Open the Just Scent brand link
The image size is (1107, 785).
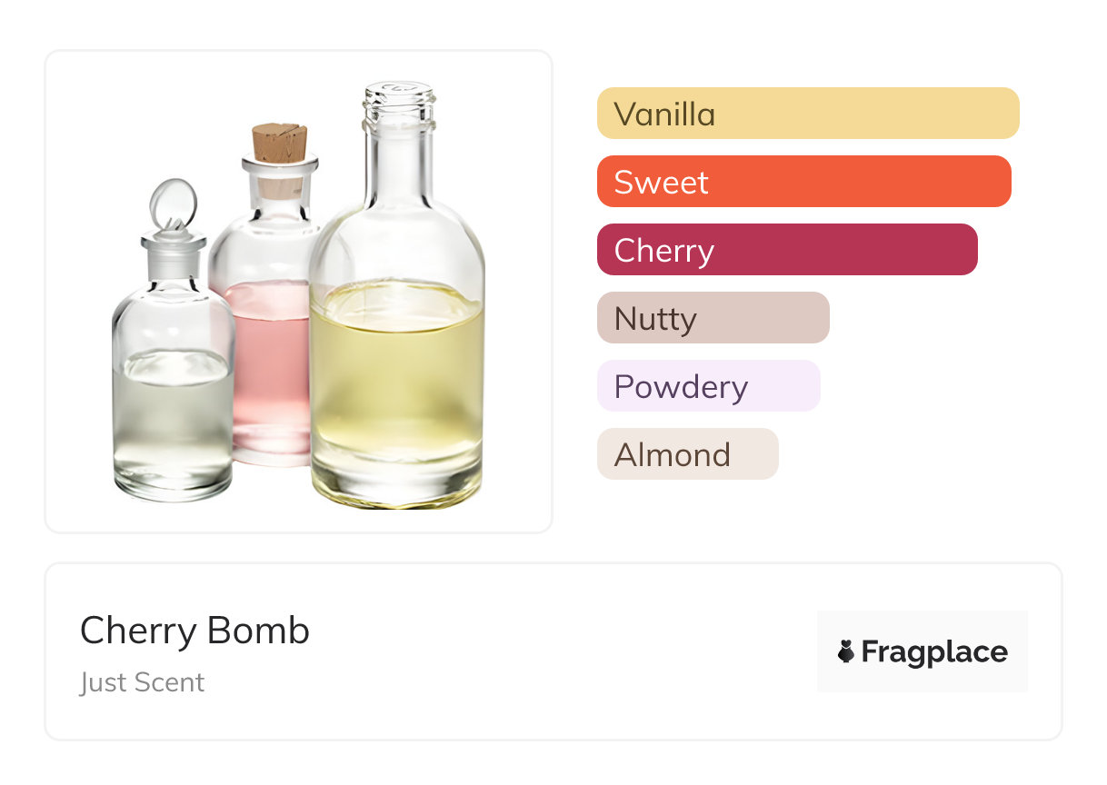click(142, 682)
